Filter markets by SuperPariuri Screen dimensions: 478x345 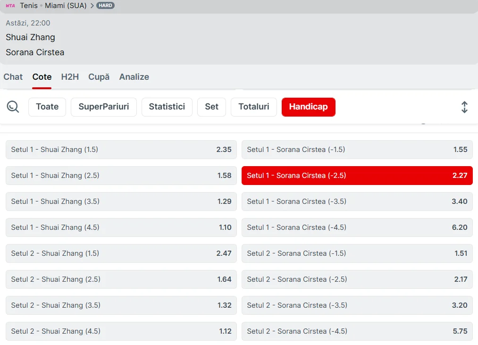(103, 107)
